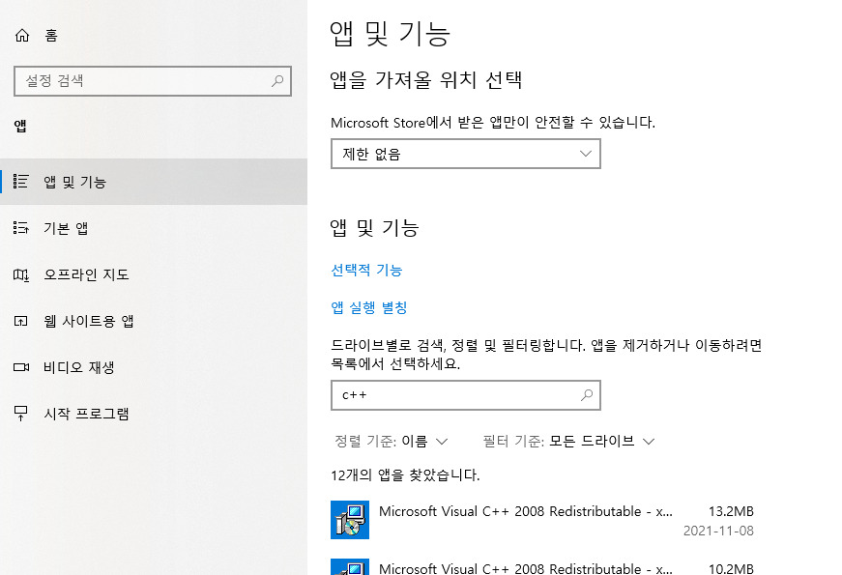The image size is (842, 575).
Task: Click the magnifier icon in 설정 검색 box
Action: tap(277, 81)
